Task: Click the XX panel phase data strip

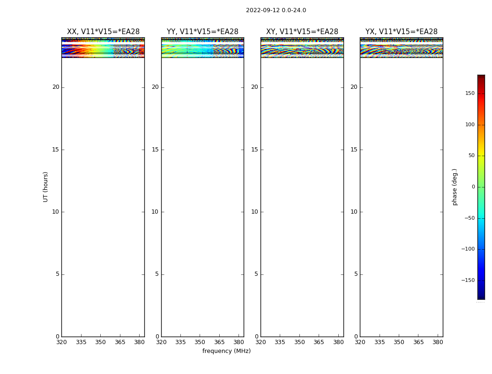Action: [x=103, y=48]
